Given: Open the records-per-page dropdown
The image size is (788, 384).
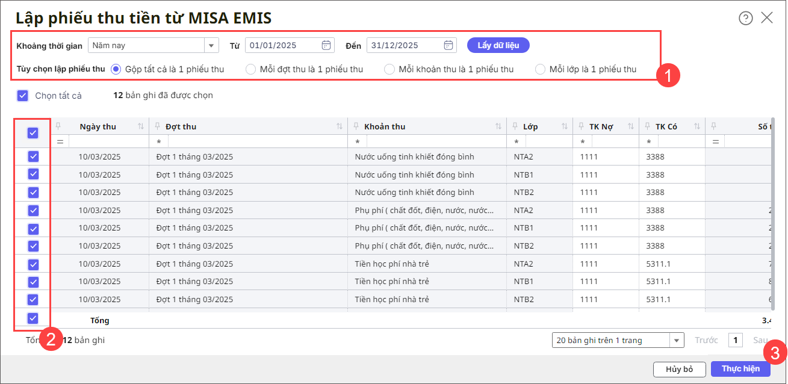Looking at the screenshot, I should pos(678,340).
